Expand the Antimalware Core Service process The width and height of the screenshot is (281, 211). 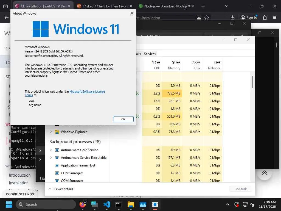(51, 150)
